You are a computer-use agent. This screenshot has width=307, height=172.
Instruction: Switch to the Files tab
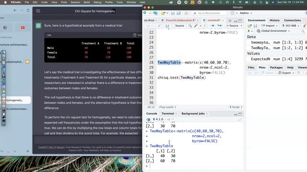tap(251, 67)
